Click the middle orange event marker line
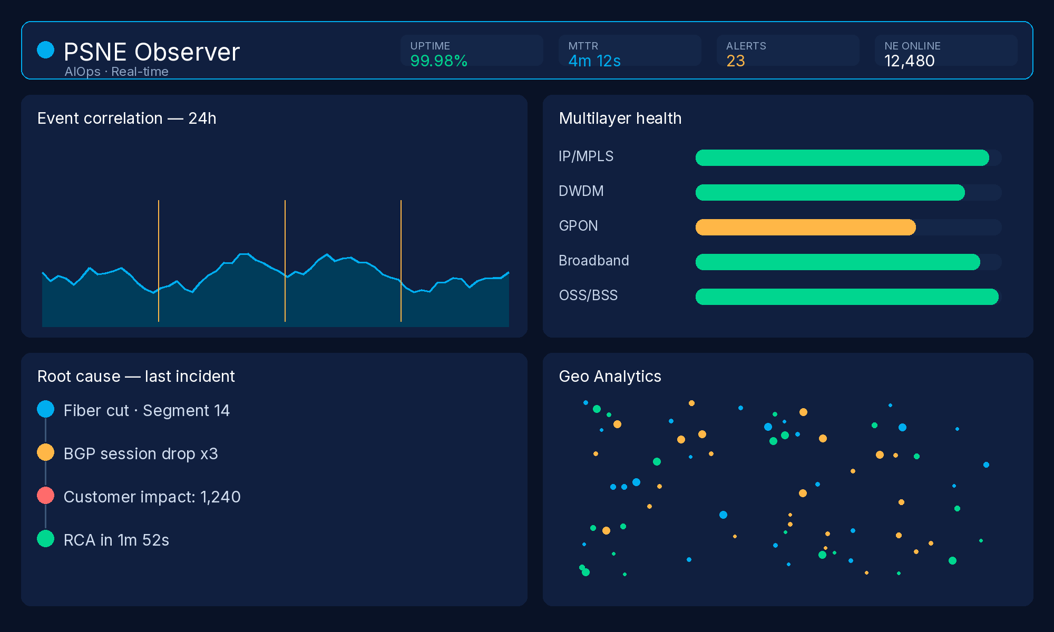The height and width of the screenshot is (632, 1054). tap(285, 261)
